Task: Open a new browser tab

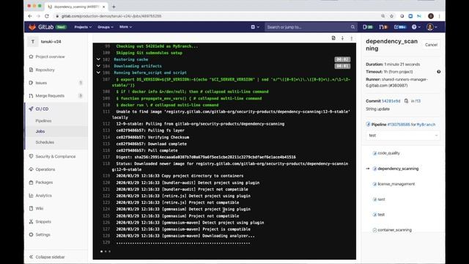Action: coord(114,7)
